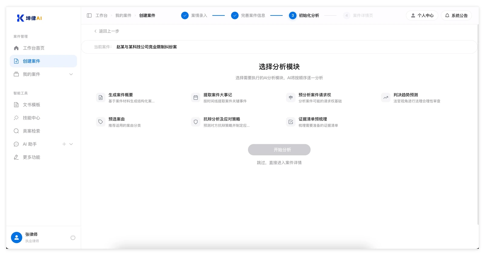This screenshot has width=485, height=255.
Task: Click the 执业律师 role label
Action: tap(32, 241)
